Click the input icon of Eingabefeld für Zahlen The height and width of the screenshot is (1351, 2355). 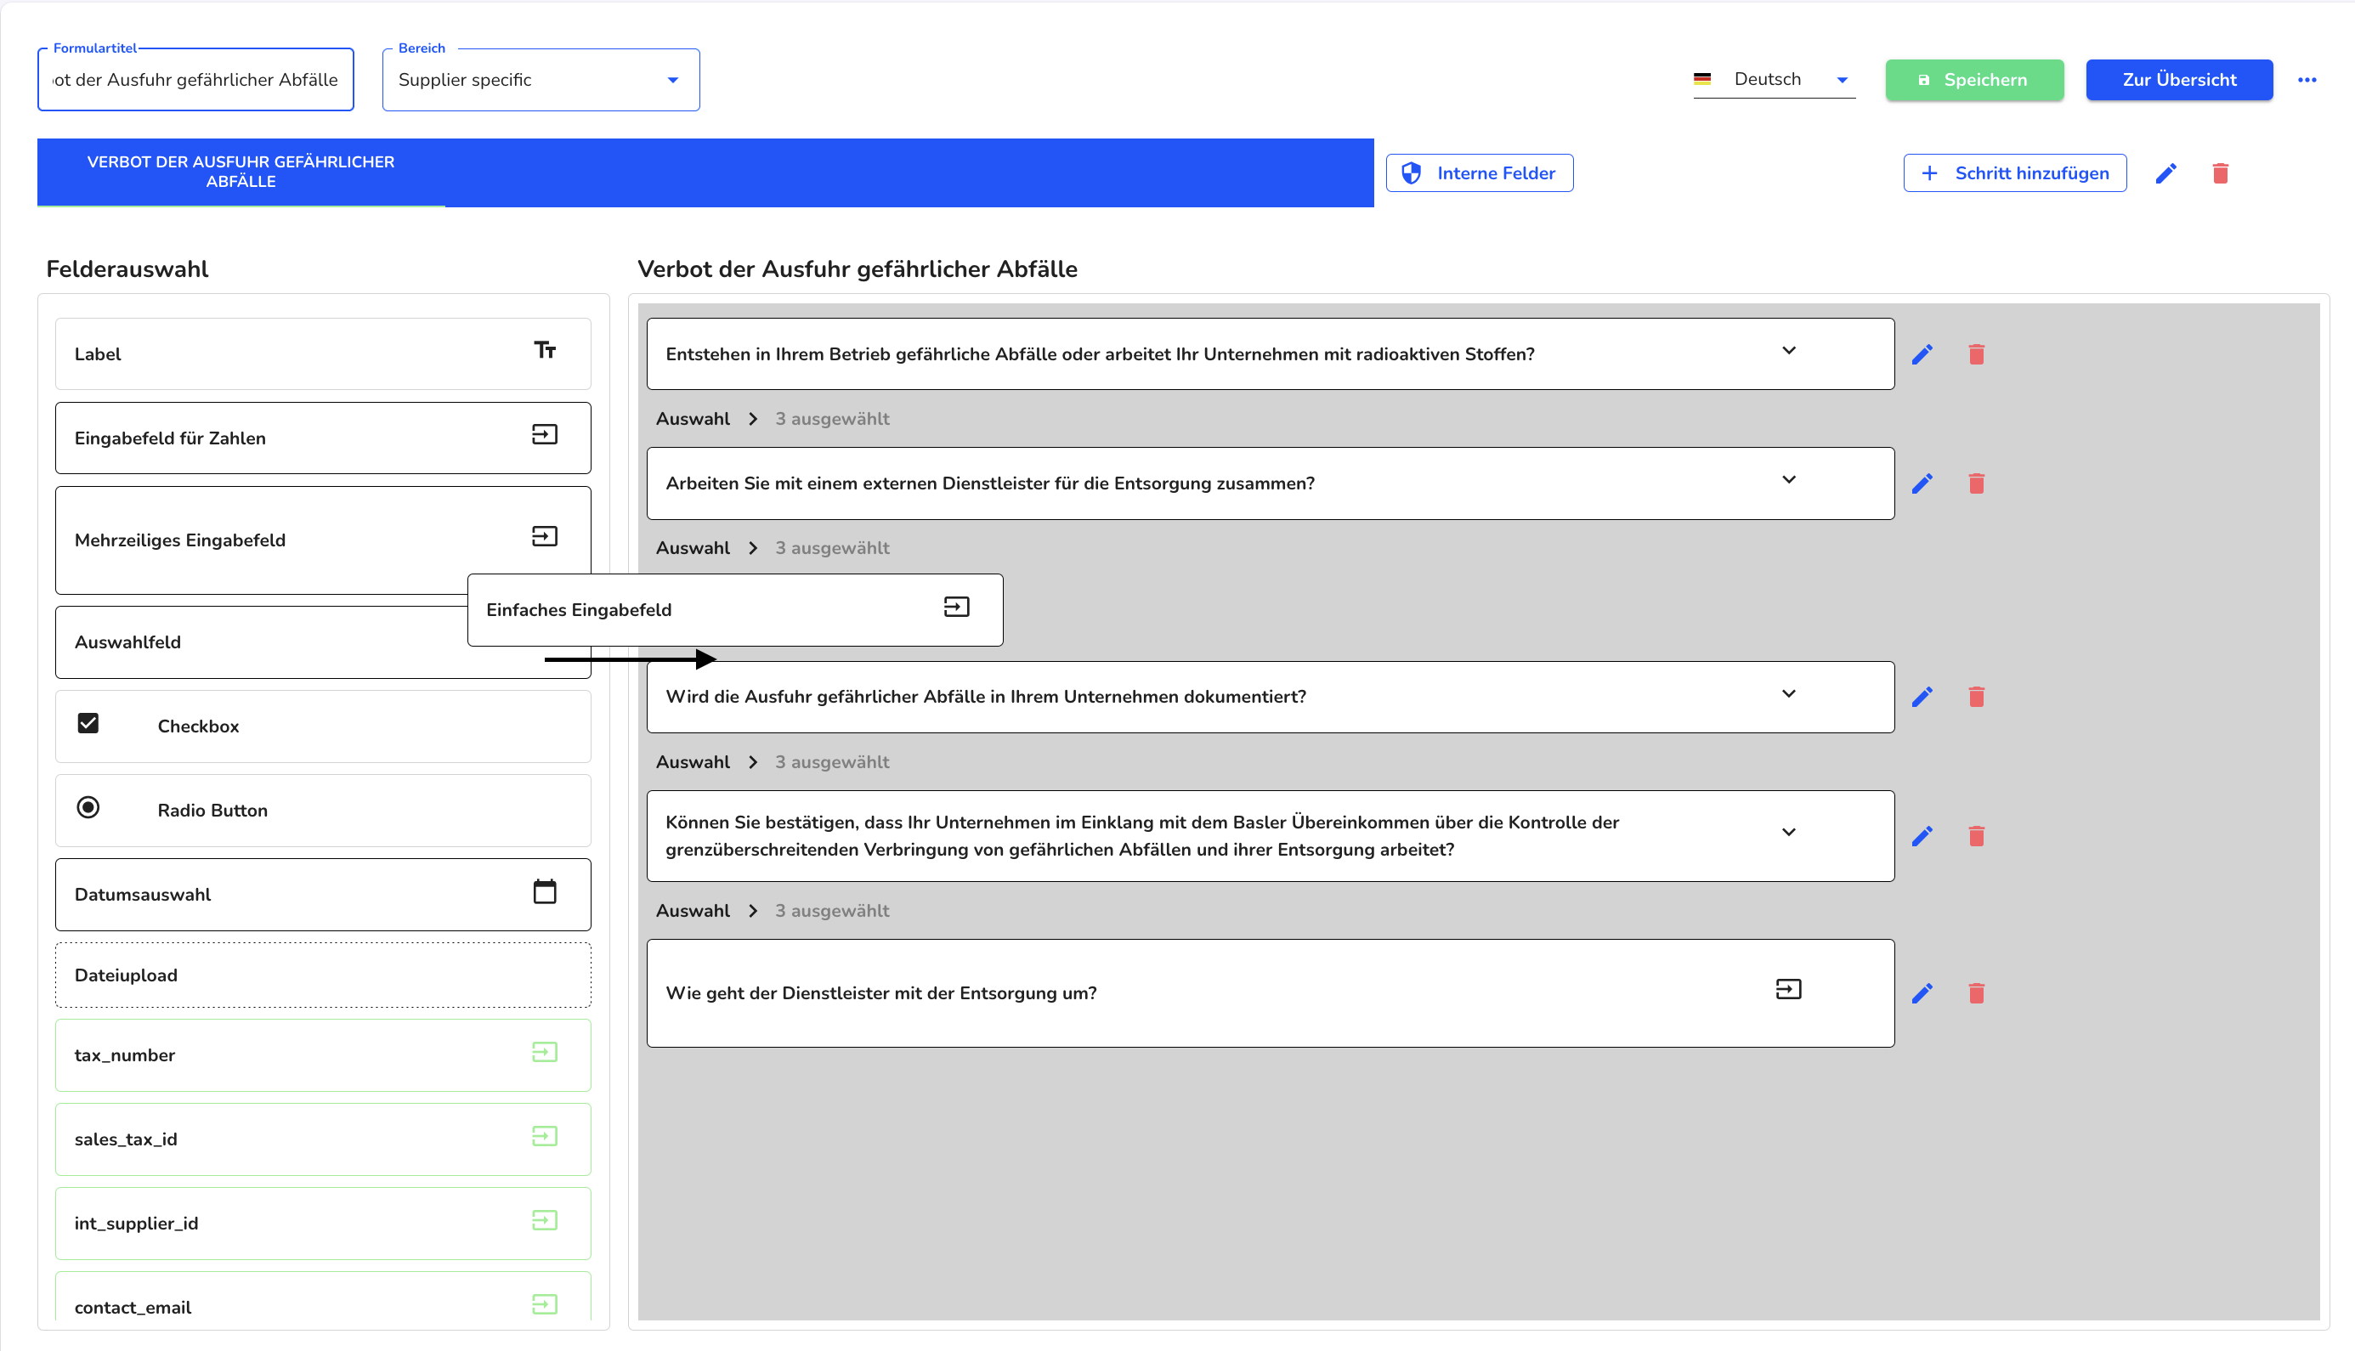coord(545,434)
